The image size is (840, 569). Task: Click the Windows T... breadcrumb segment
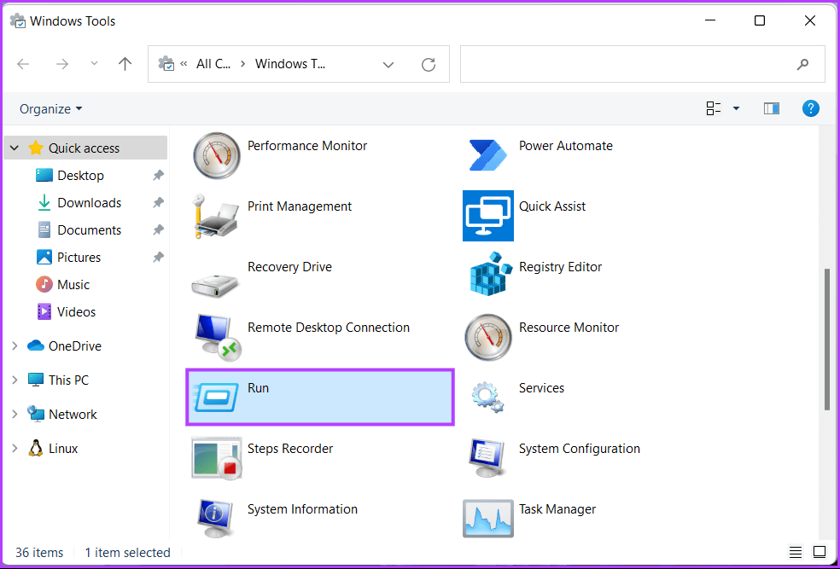pyautogui.click(x=290, y=64)
